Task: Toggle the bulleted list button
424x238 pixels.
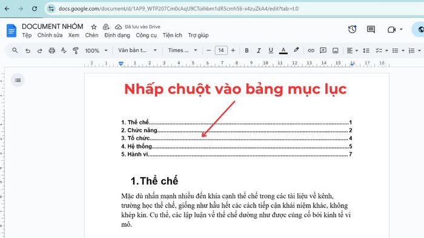Action: point(396,50)
